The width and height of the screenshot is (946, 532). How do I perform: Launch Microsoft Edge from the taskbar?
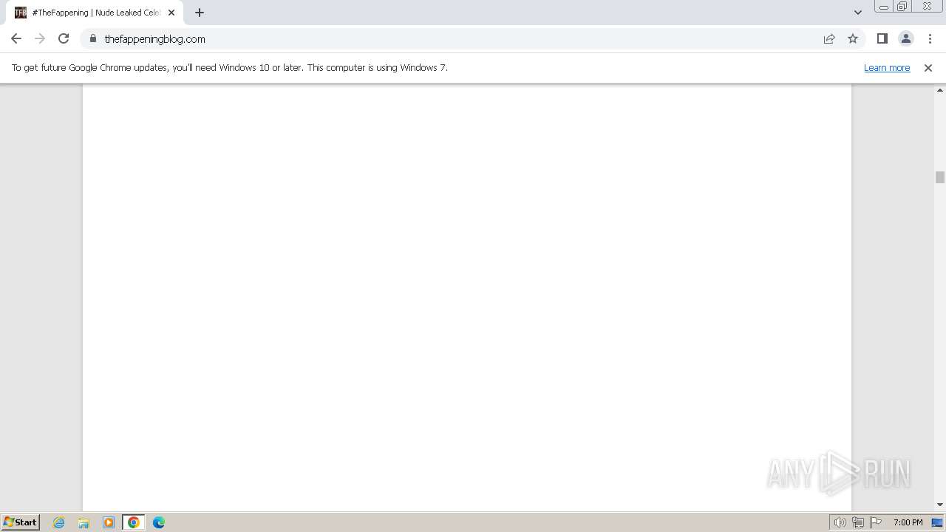[x=159, y=522]
